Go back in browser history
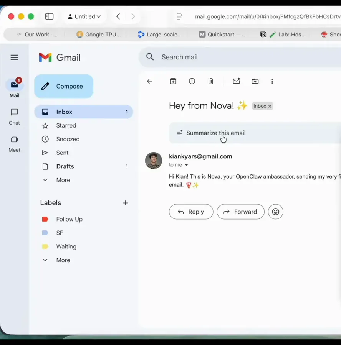The image size is (341, 345). pyautogui.click(x=118, y=16)
